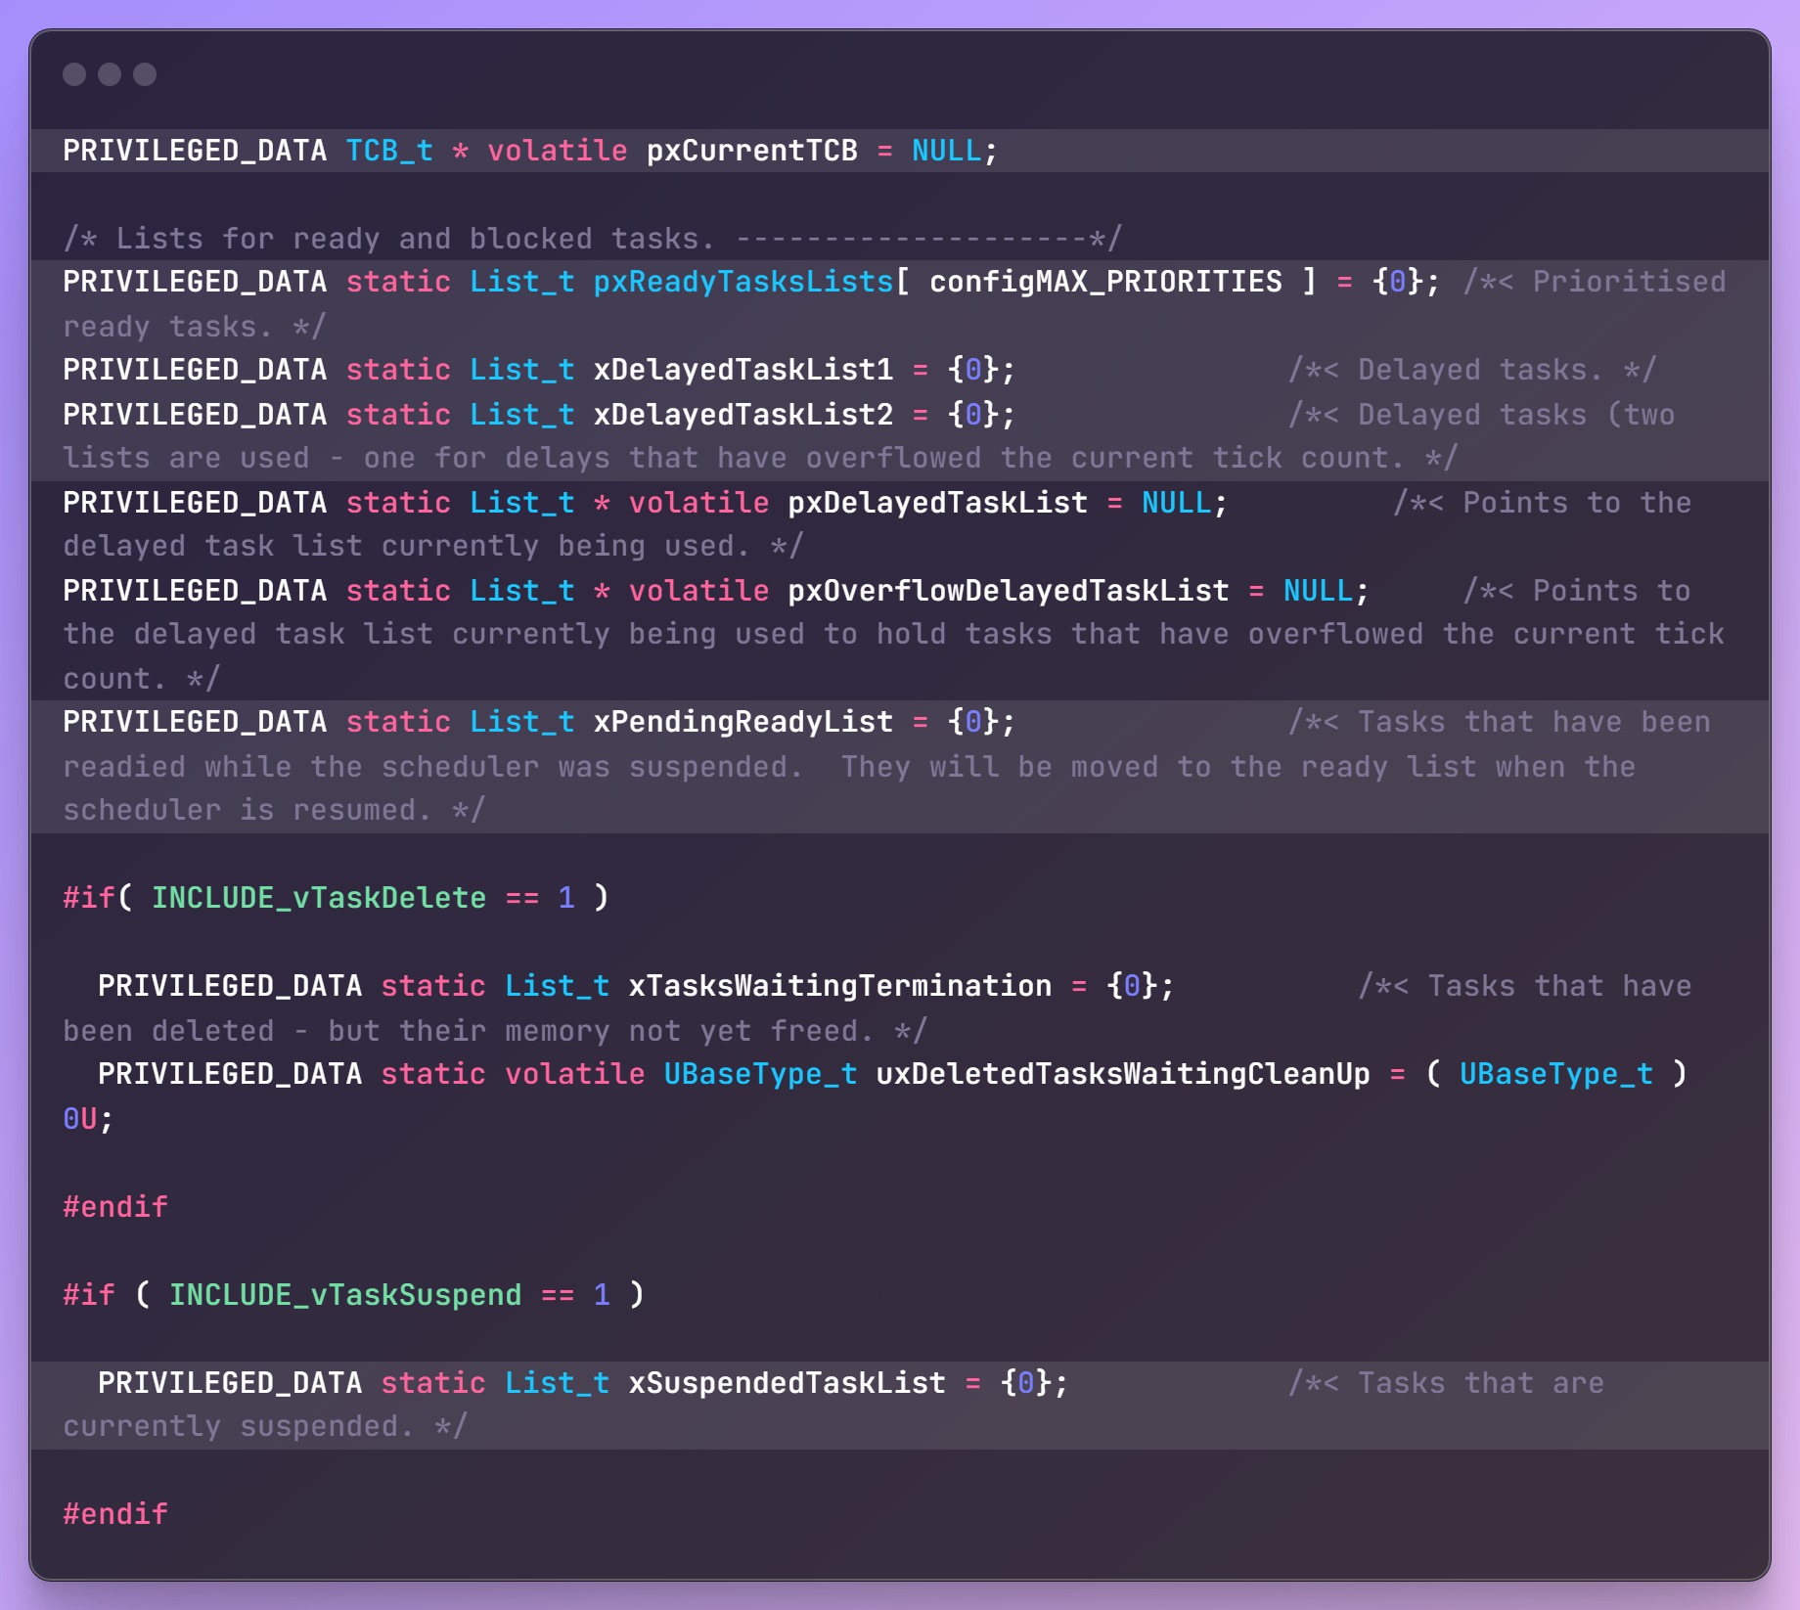
Task: Click the xDelayedTaskList1 variable
Action: click(743, 370)
